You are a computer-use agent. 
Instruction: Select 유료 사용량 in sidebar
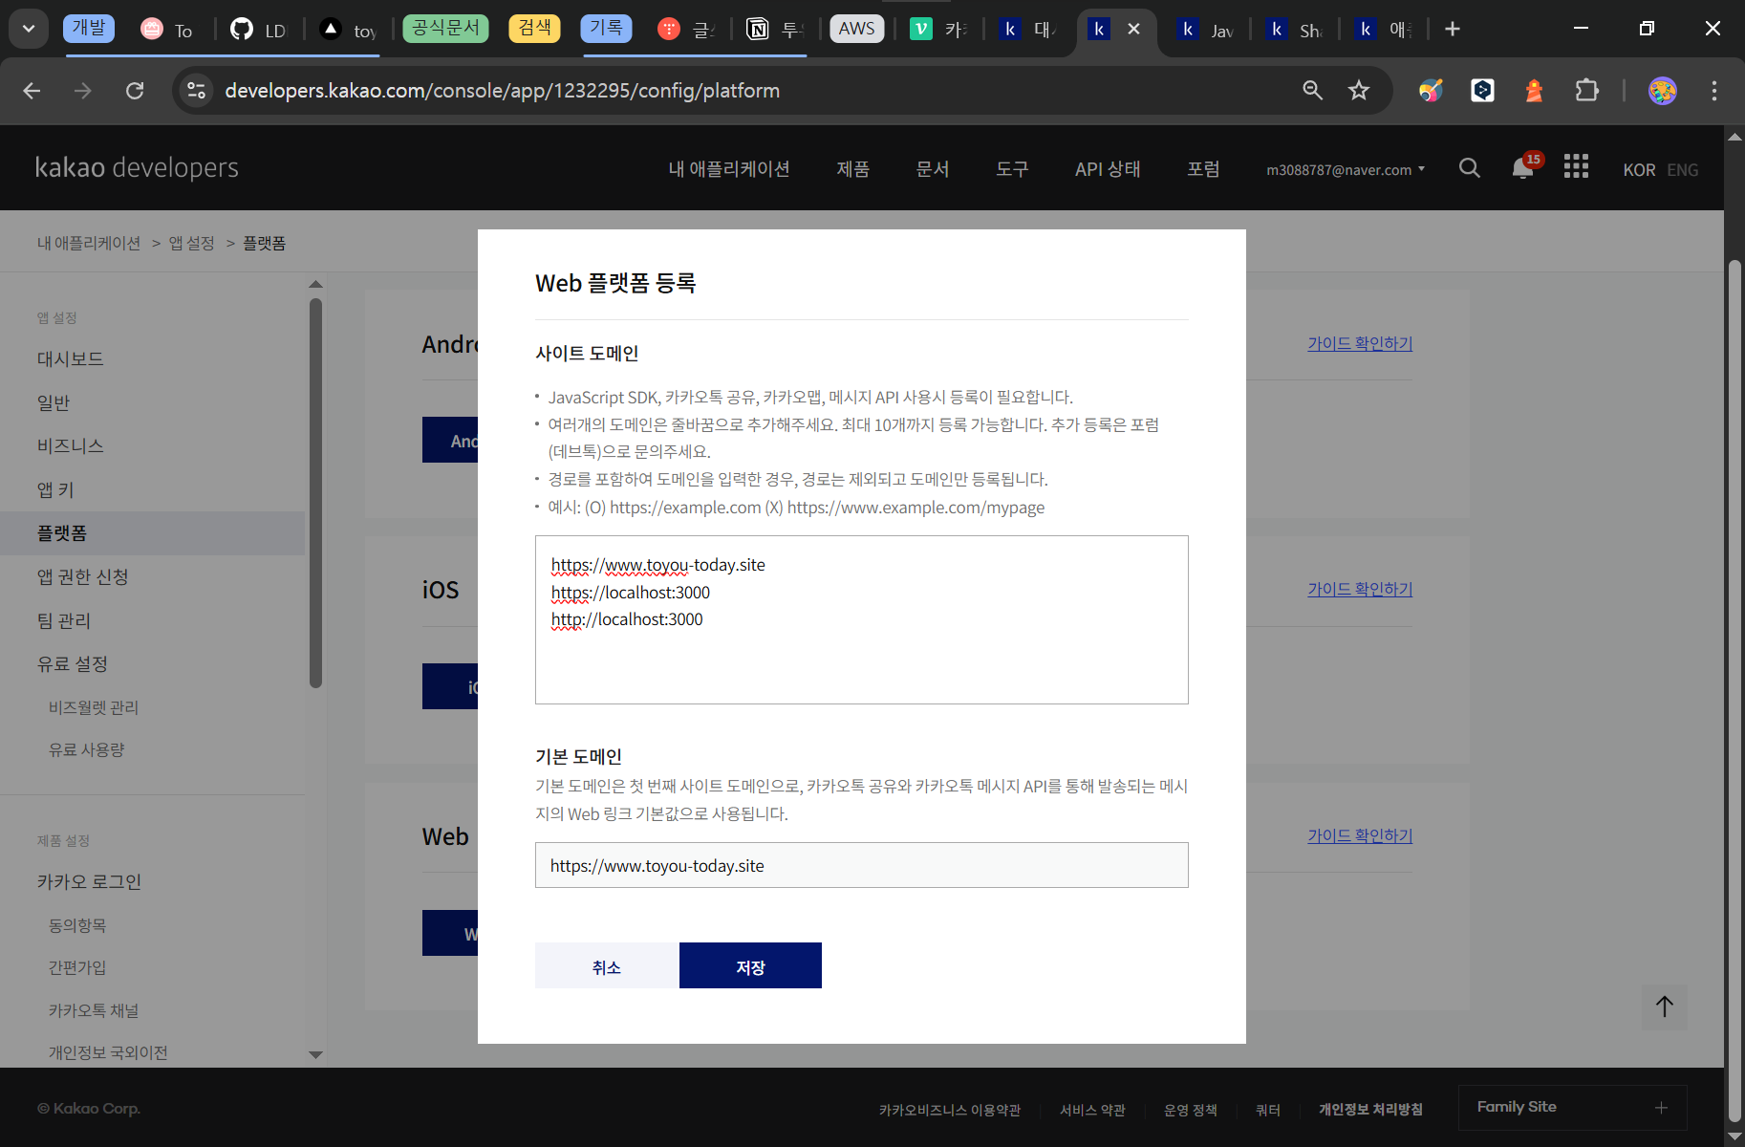coord(87,750)
